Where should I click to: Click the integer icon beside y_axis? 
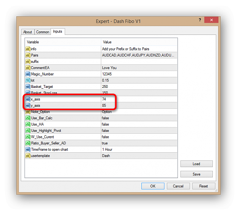pyautogui.click(x=28, y=105)
